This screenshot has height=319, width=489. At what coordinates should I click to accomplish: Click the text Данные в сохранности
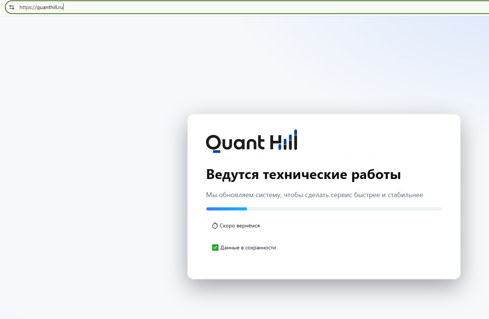(x=248, y=247)
